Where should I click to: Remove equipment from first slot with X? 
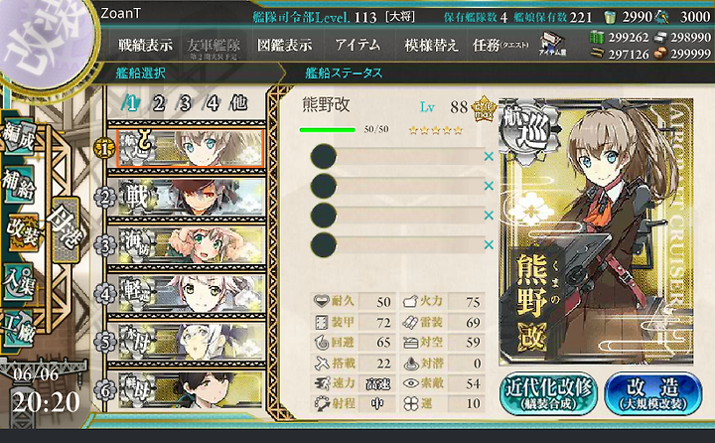point(489,157)
